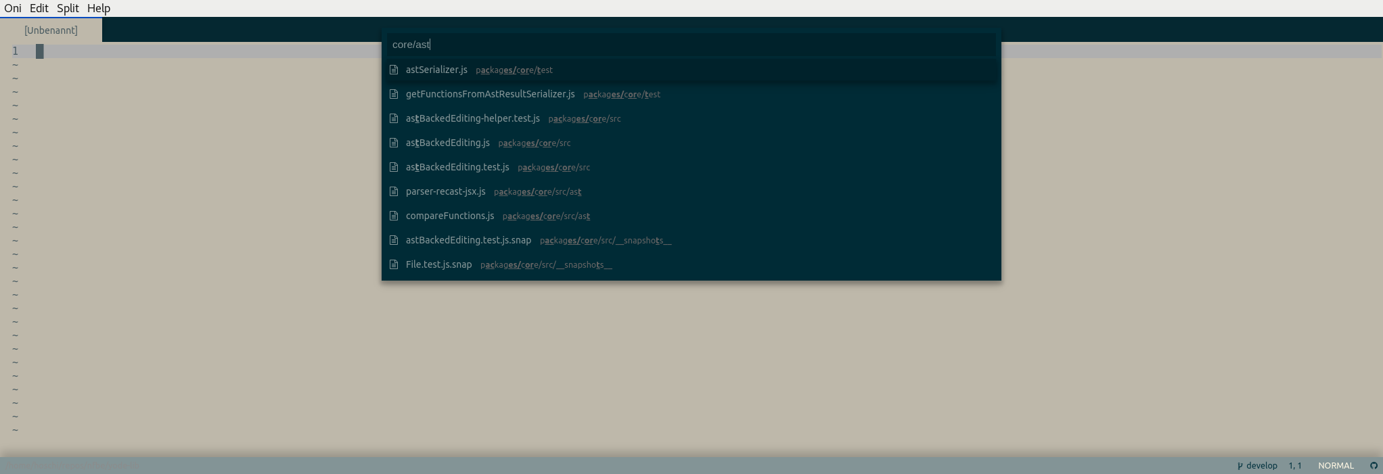Select the [Unbenannt] tab

coord(51,30)
